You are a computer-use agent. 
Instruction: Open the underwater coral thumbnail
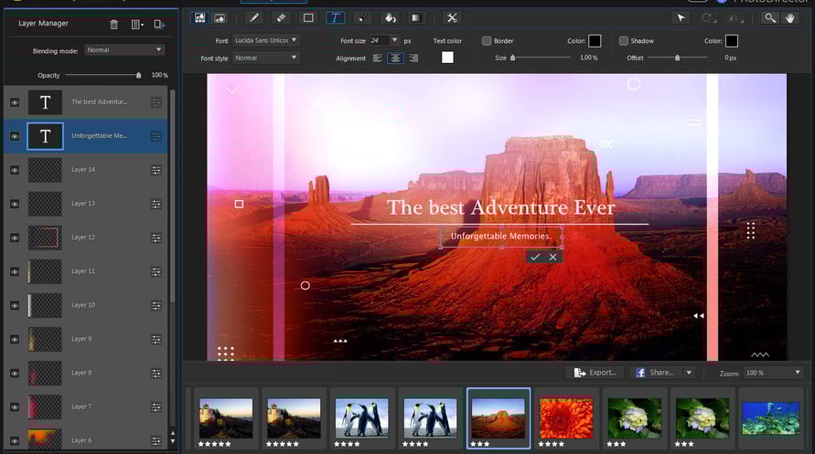(x=770, y=418)
